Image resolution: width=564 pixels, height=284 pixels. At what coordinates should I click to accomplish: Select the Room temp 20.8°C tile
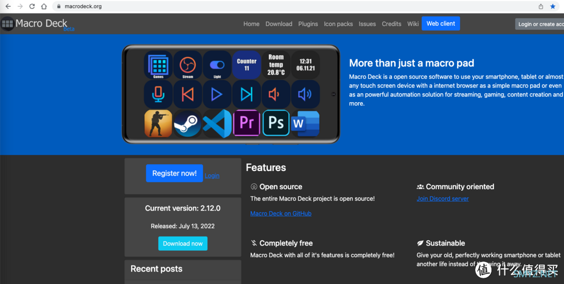276,65
